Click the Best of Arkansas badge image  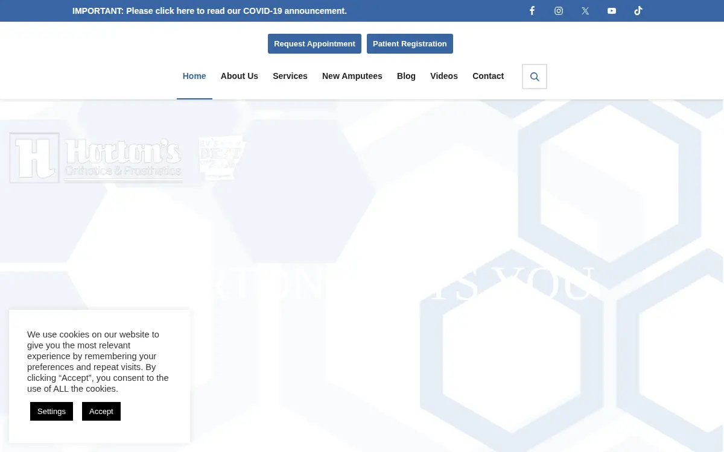pos(223,158)
